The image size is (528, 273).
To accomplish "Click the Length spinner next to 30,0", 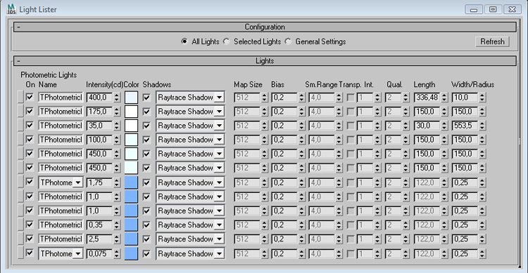I will [444, 126].
